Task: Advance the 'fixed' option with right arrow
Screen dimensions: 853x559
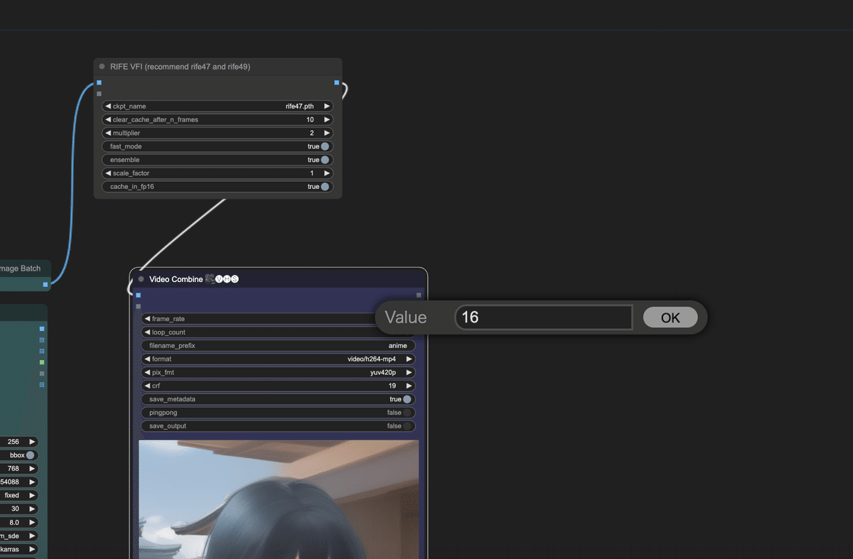Action: tap(31, 496)
